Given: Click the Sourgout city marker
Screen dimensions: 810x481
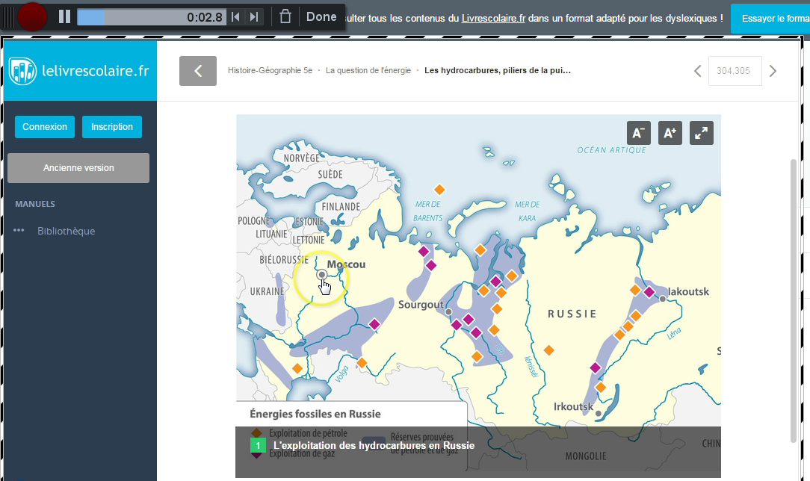Looking at the screenshot, I should [x=448, y=311].
